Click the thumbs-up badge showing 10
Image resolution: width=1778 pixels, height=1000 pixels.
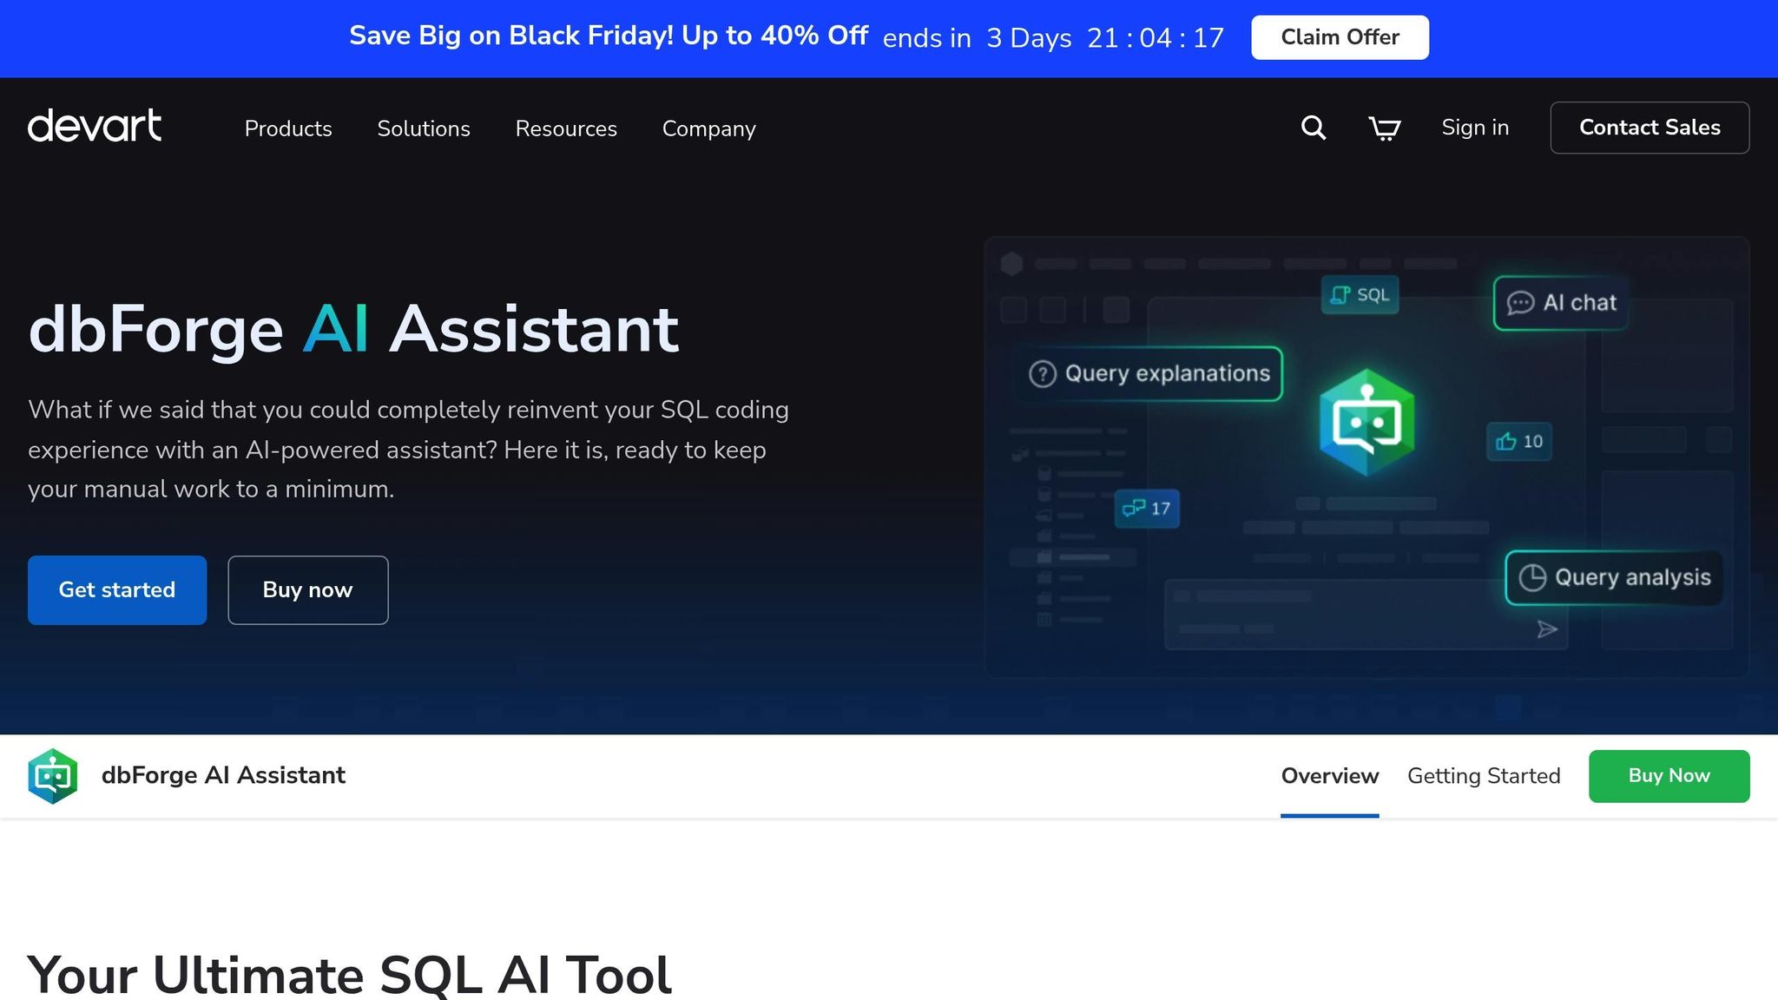coord(1518,442)
